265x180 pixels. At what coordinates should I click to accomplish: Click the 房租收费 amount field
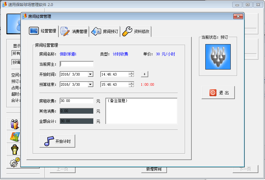pyautogui.click(x=76, y=101)
